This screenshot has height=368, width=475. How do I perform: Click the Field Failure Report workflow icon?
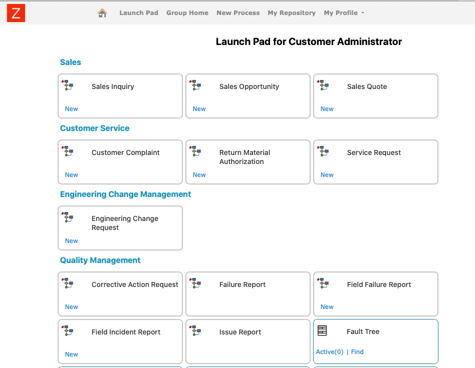pyautogui.click(x=323, y=283)
